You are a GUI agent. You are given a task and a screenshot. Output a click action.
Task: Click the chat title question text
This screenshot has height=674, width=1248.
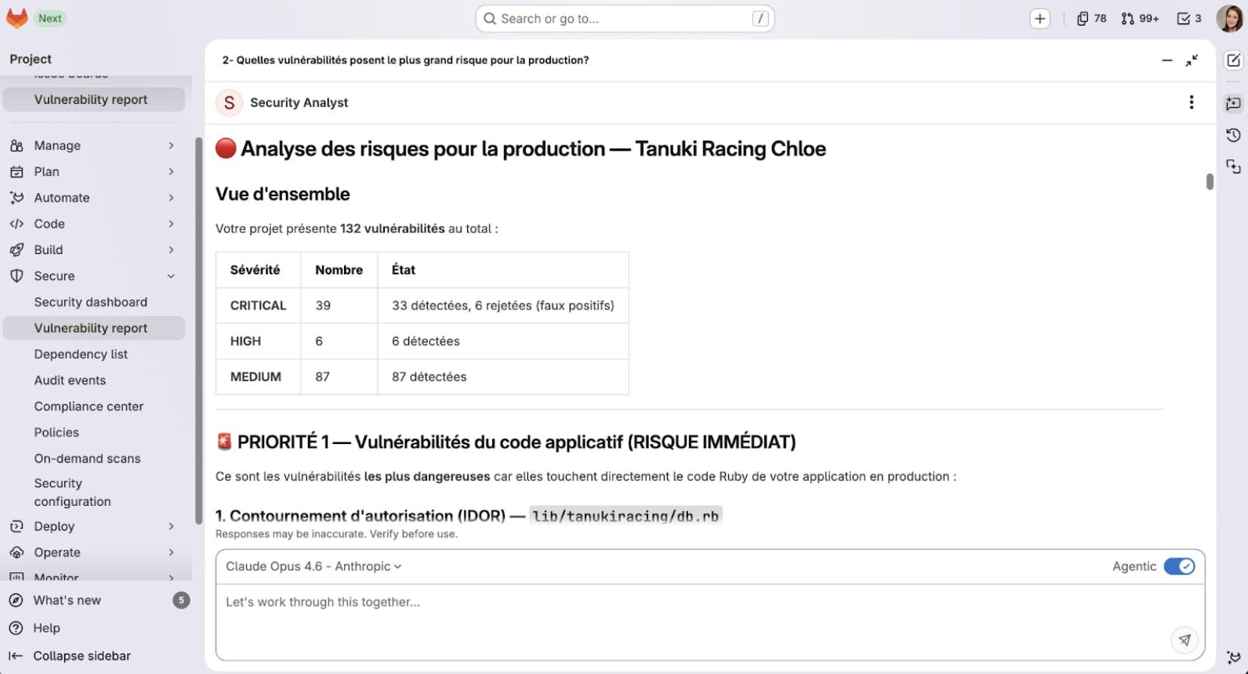click(405, 60)
